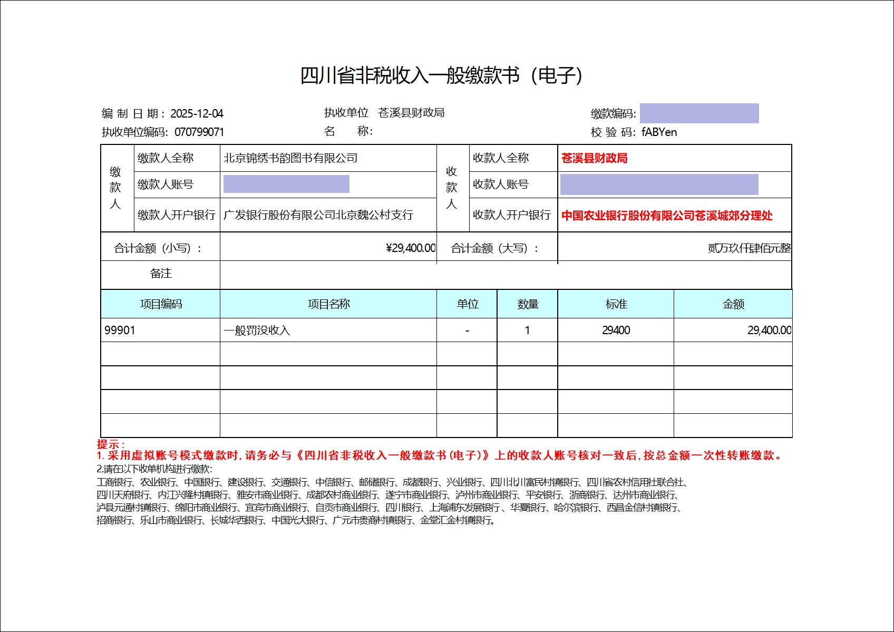Click the red 提示 warning heading

tap(110, 444)
